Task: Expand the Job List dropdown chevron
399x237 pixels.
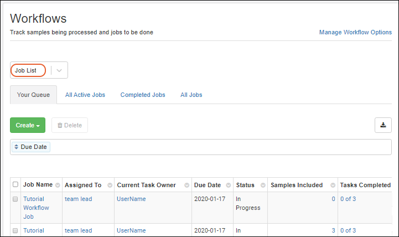Action: point(59,70)
